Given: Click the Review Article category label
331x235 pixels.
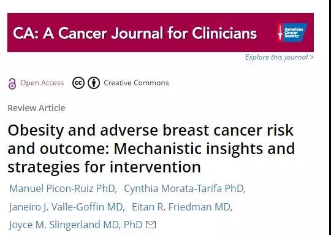Looking at the screenshot, I should pyautogui.click(x=36, y=108).
